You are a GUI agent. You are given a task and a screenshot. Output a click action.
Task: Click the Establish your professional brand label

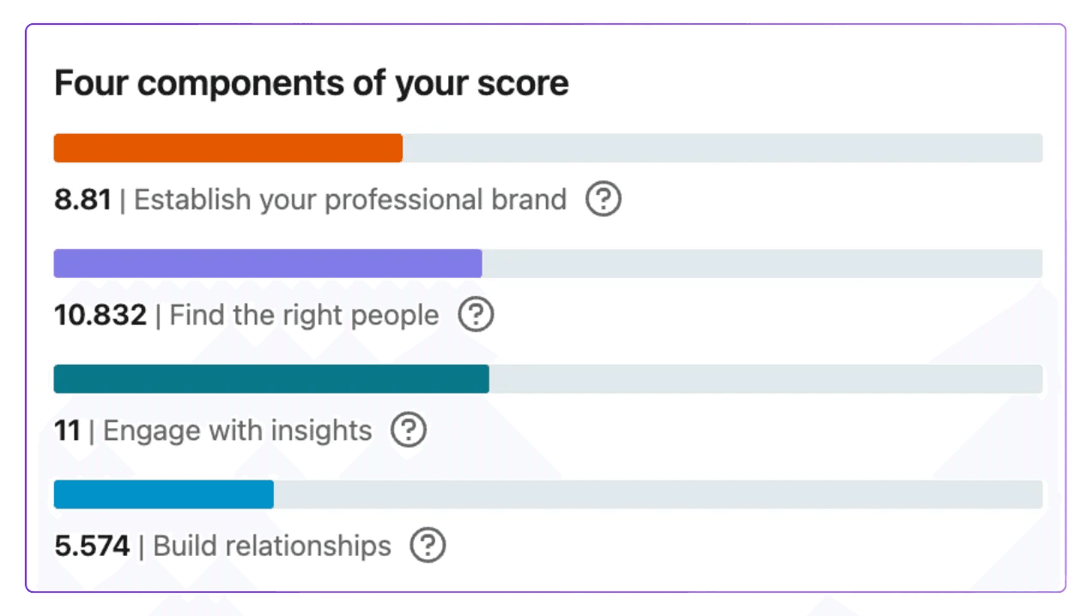pyautogui.click(x=350, y=200)
